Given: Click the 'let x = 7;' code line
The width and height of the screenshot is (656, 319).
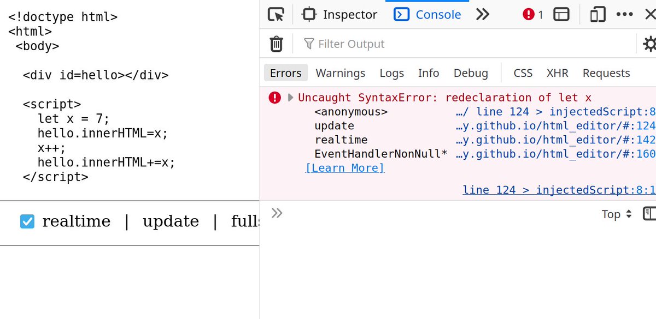Looking at the screenshot, I should point(74,118).
